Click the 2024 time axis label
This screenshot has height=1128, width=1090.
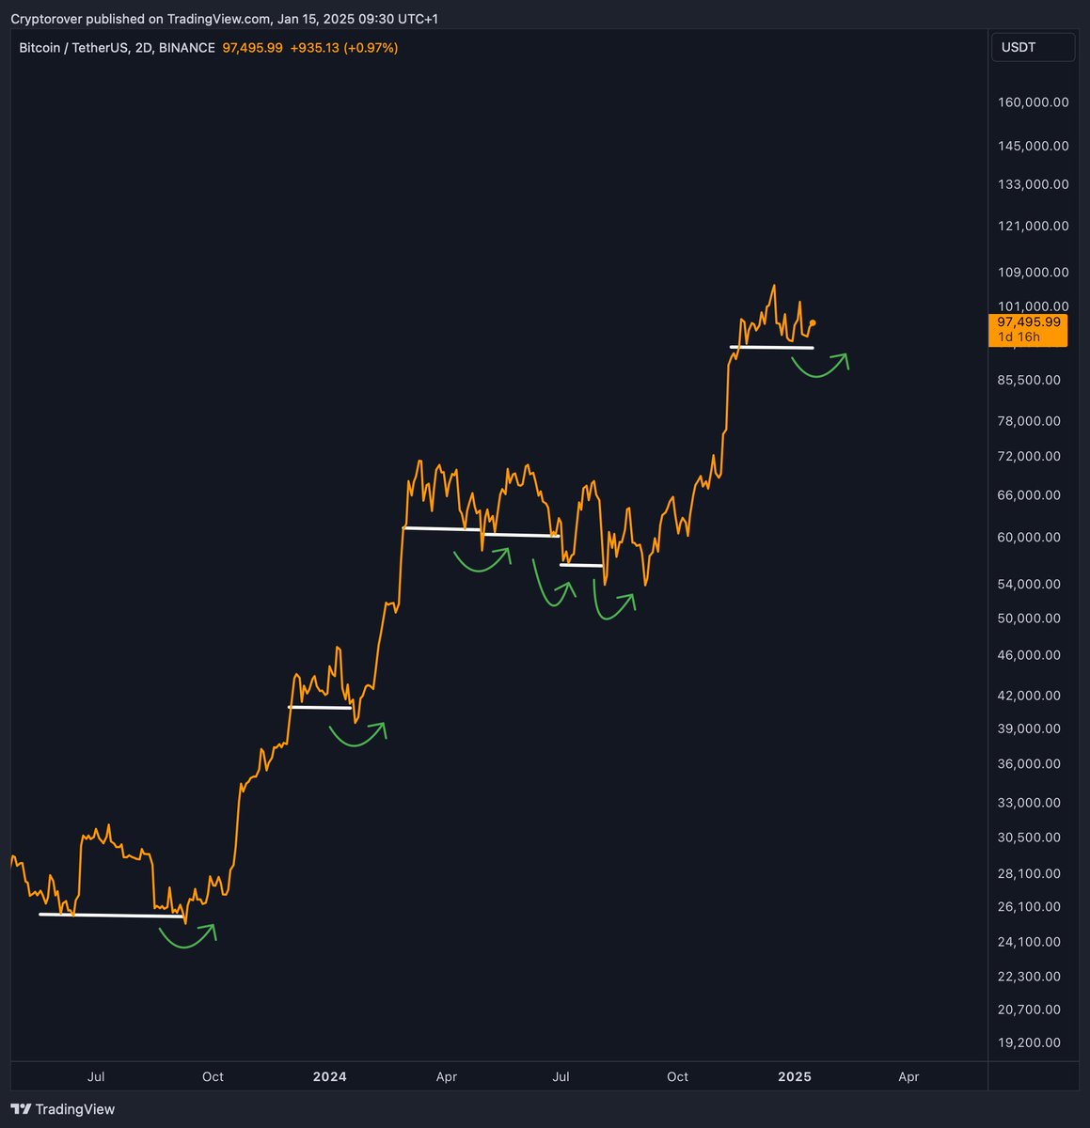330,1076
